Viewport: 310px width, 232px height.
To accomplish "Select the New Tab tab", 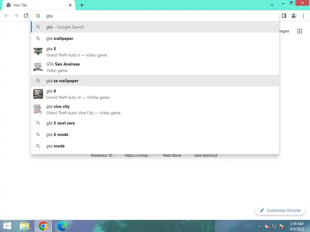I will (x=39, y=5).
